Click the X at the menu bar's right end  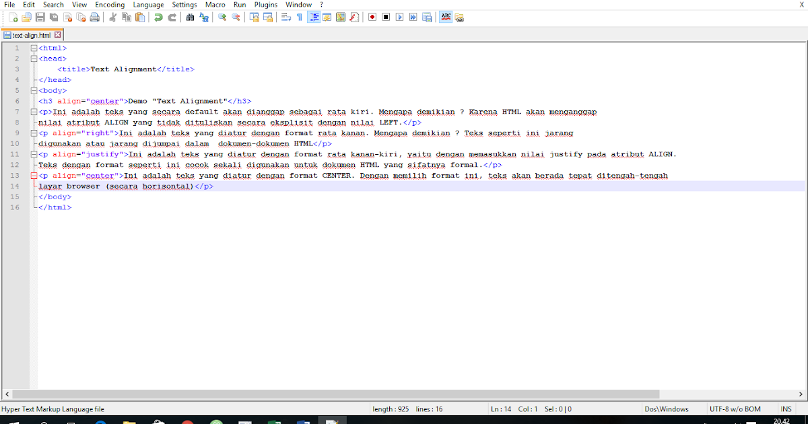[801, 5]
